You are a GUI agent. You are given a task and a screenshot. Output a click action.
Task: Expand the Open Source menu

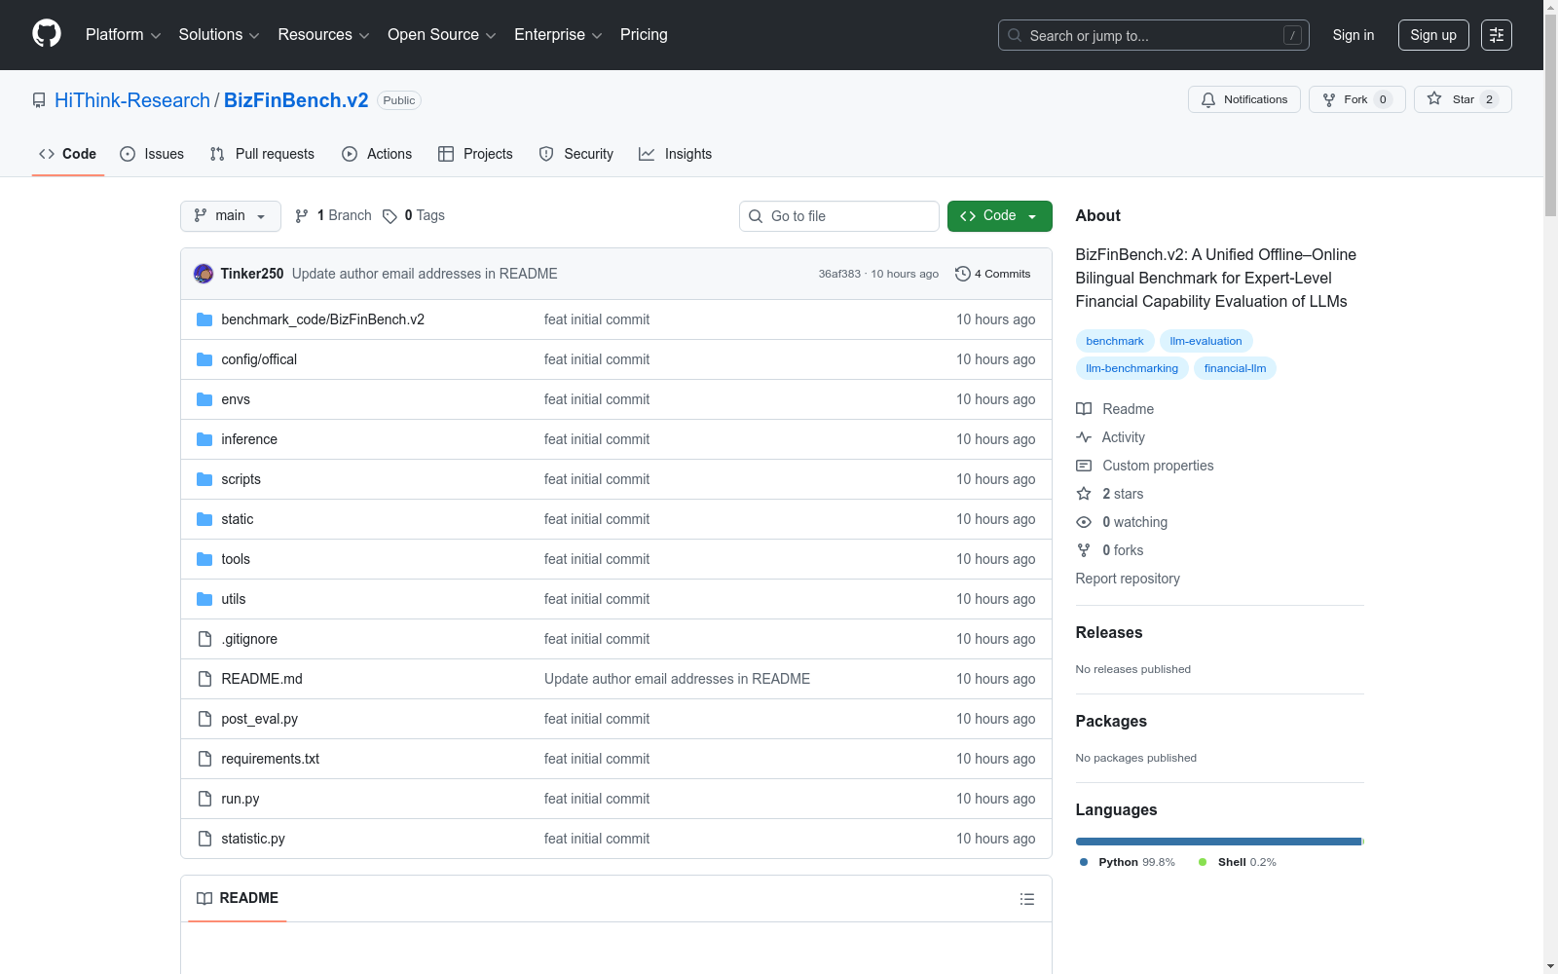coord(442,35)
